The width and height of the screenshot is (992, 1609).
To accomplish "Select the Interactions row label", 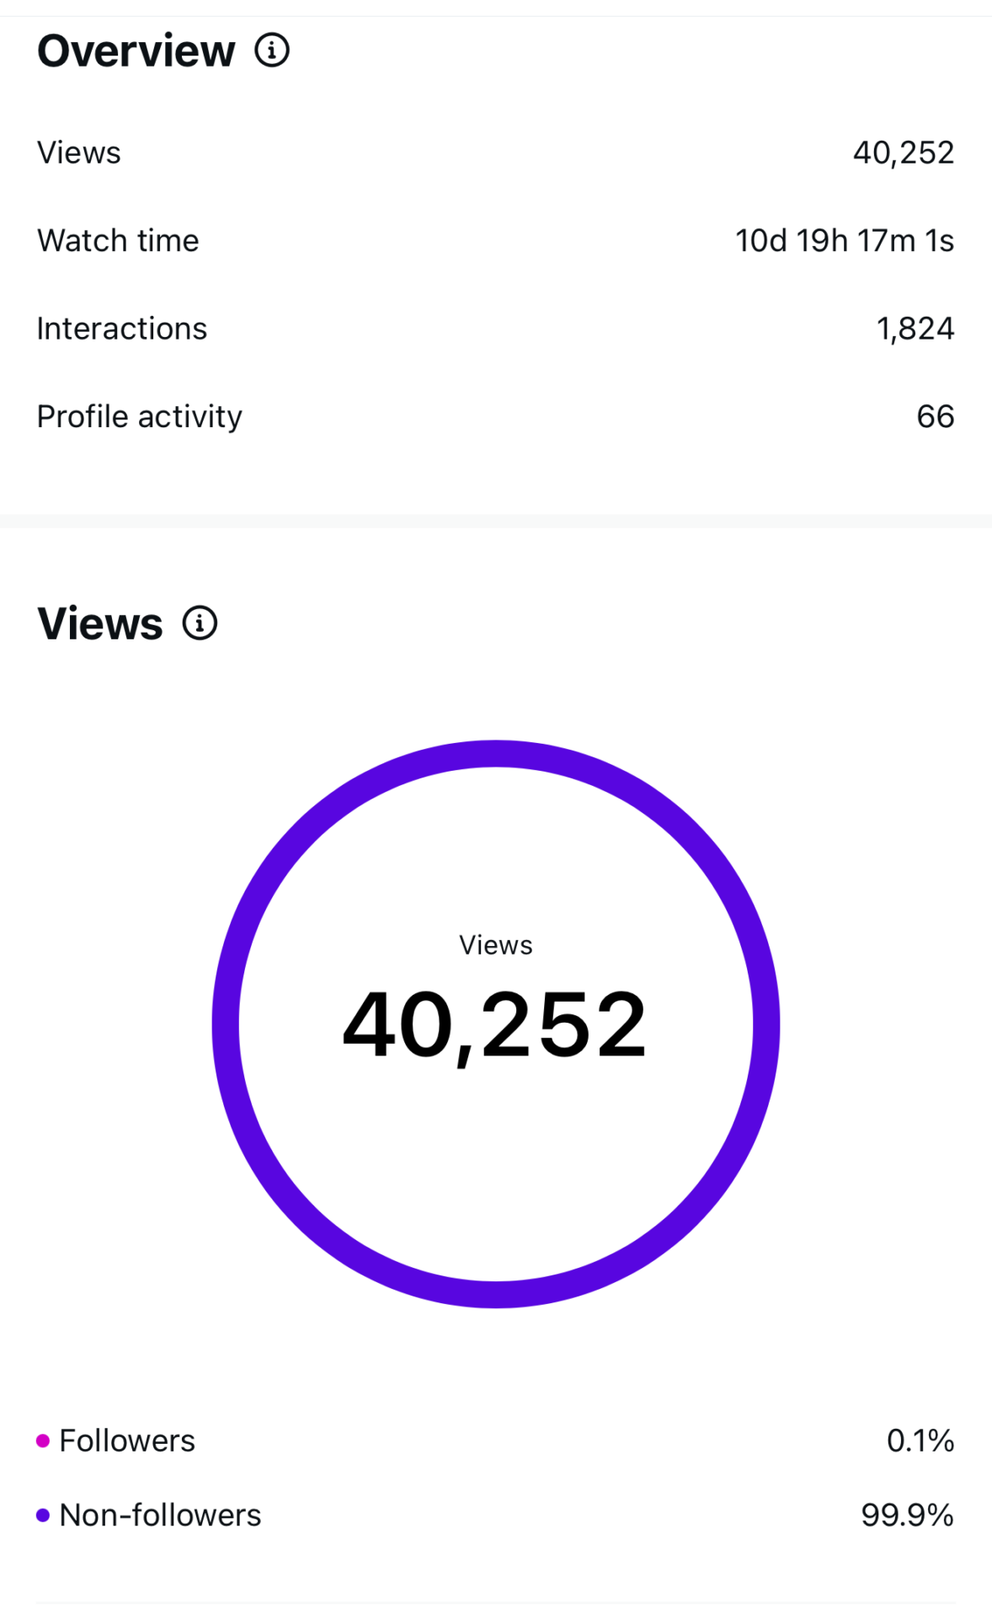I will point(122,329).
